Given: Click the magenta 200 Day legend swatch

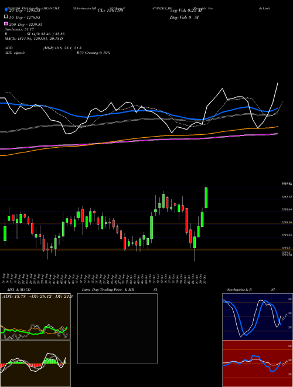Looking at the screenshot, I should (x=6, y=23).
